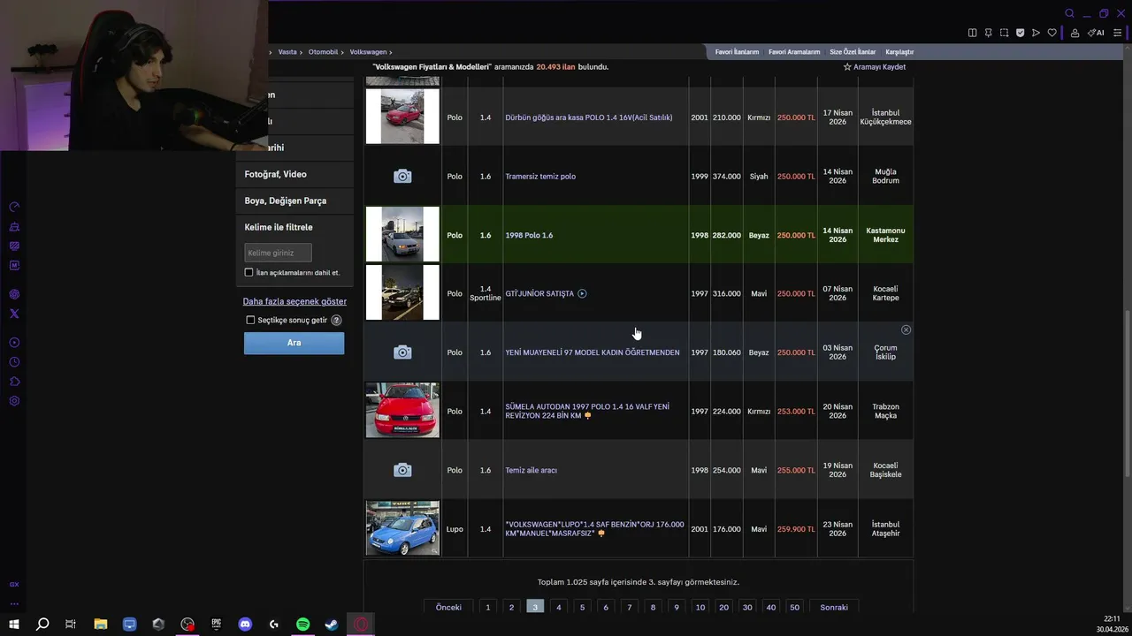Expand Daha fazla seçenek göster link
Viewport: 1132px width, 636px height.
click(294, 301)
